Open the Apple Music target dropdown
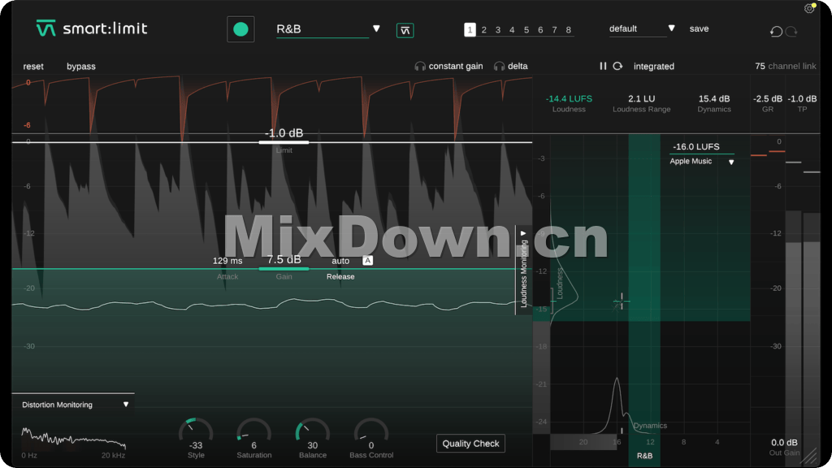This screenshot has width=832, height=468. coord(730,162)
